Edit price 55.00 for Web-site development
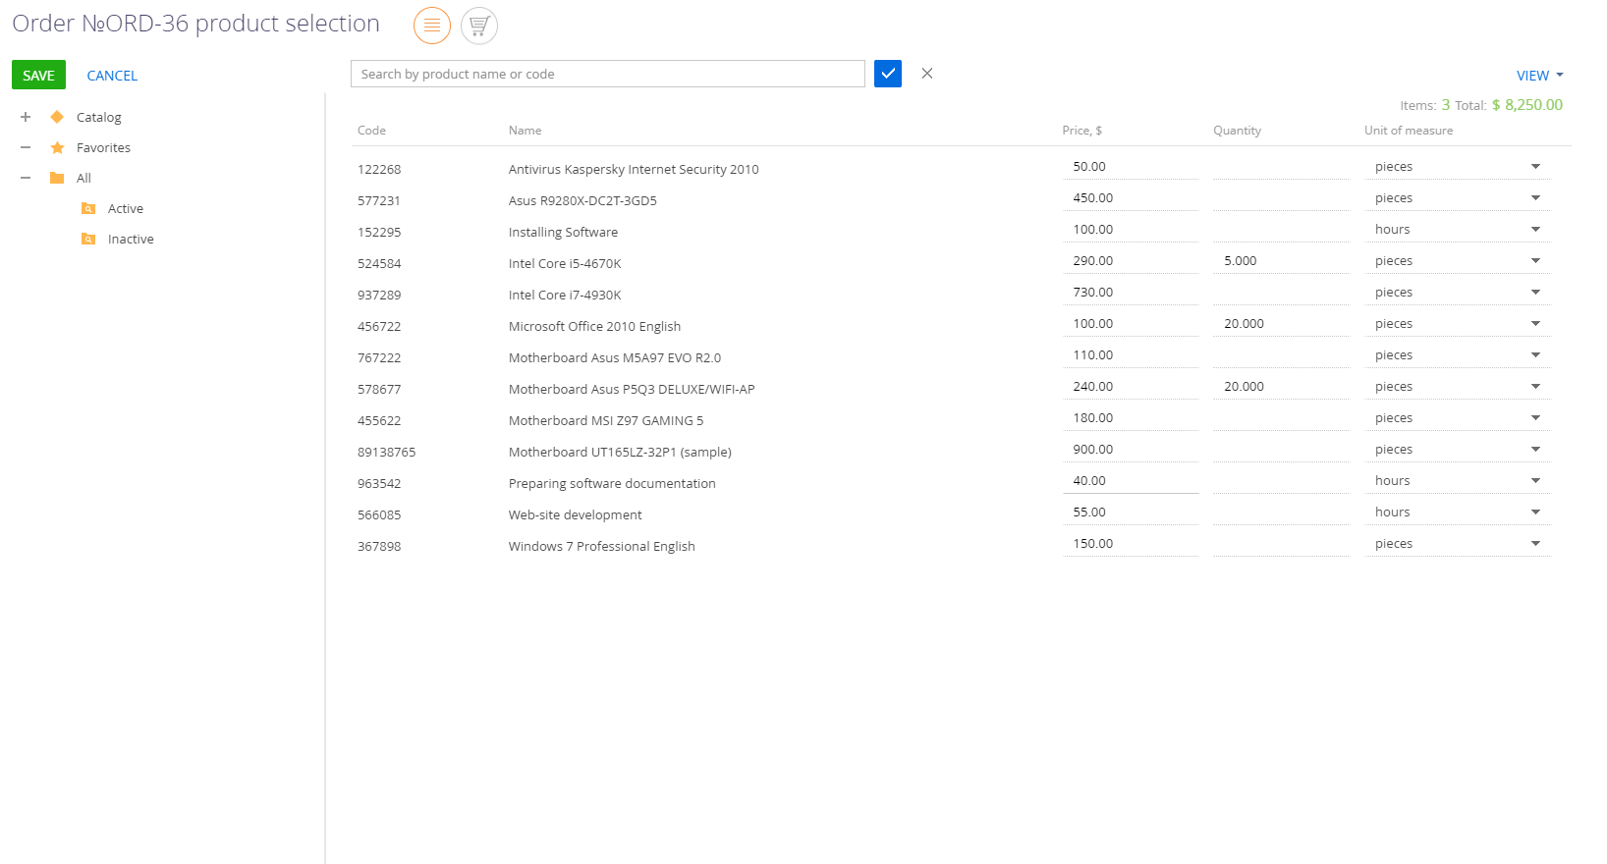This screenshot has height=864, width=1607. [x=1131, y=513]
